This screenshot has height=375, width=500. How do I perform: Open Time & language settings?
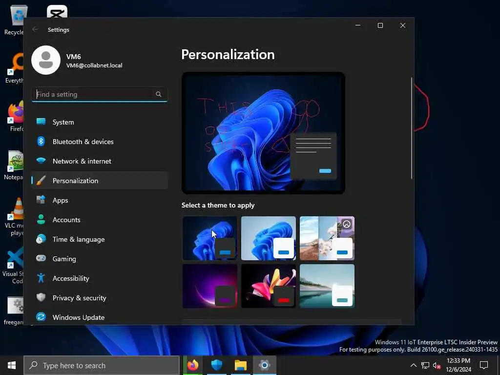click(x=100, y=239)
